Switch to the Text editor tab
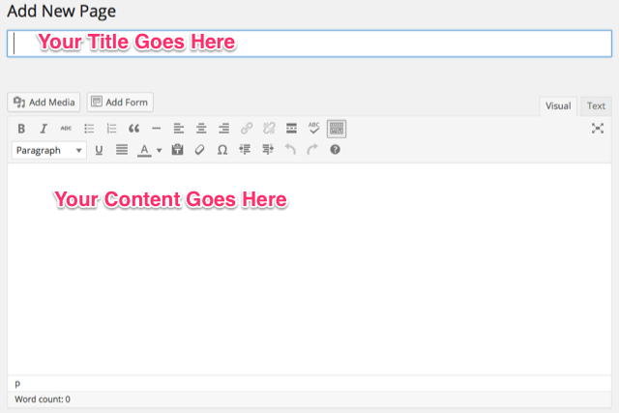Viewport: 619px width, 413px height. coord(596,106)
